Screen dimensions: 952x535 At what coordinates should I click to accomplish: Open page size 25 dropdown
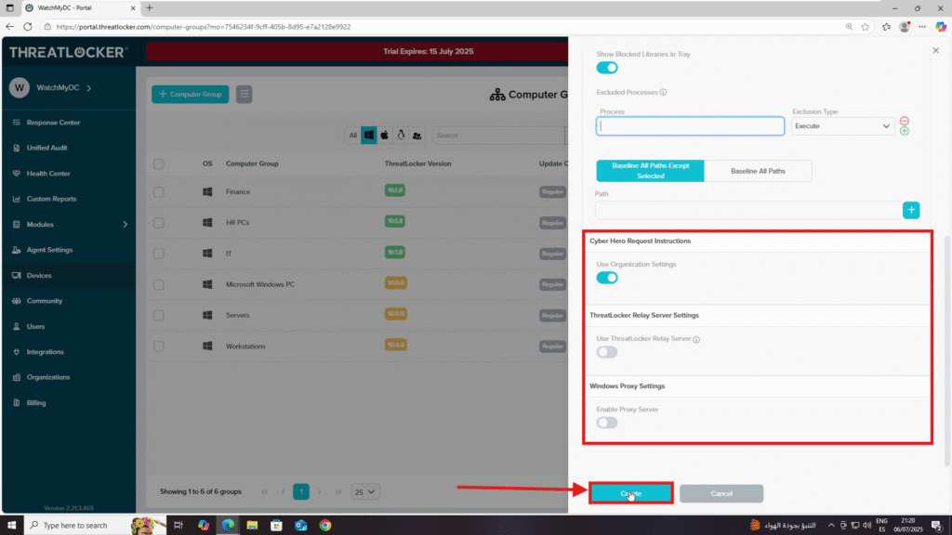pos(364,492)
